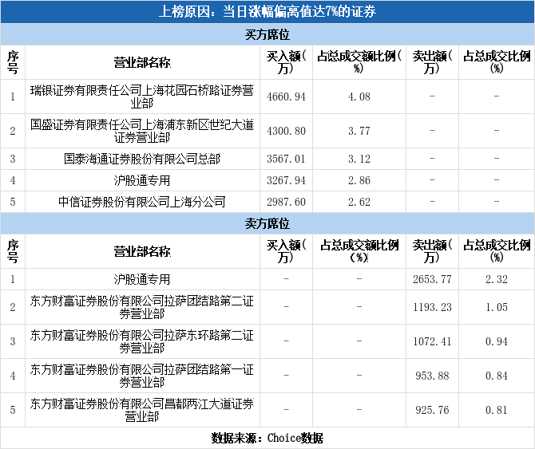Select the sell ratio 0.84

pos(497,376)
